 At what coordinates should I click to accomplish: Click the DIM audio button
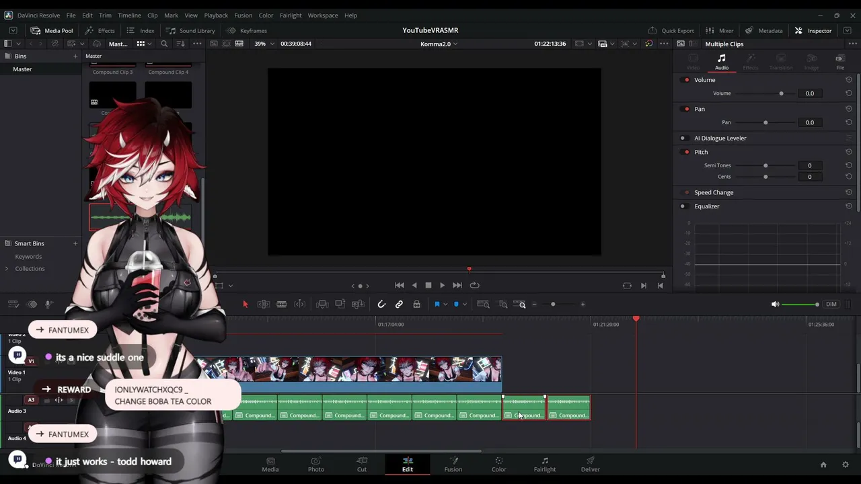(x=831, y=305)
